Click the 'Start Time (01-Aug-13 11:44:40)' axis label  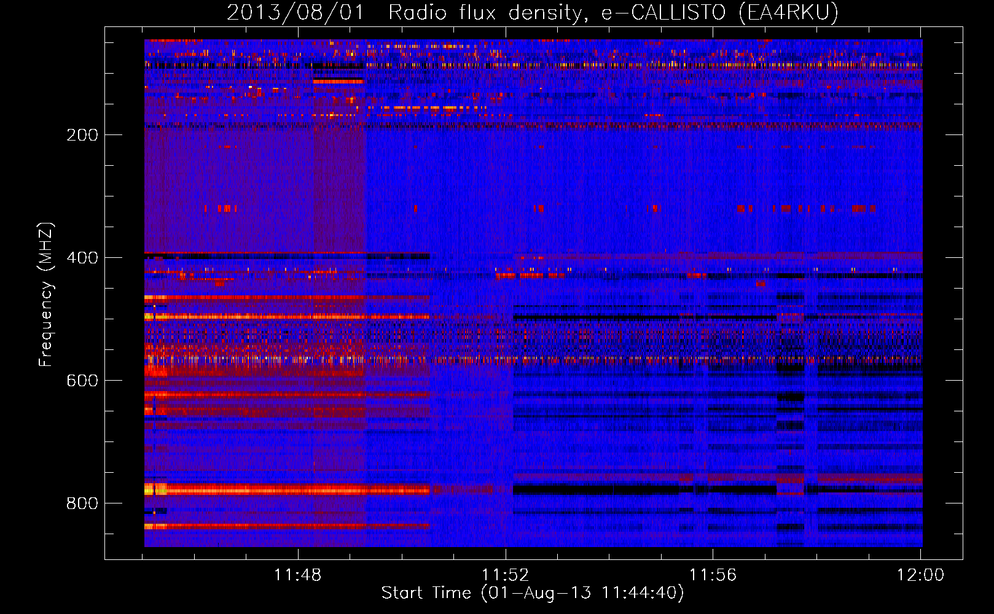533,593
